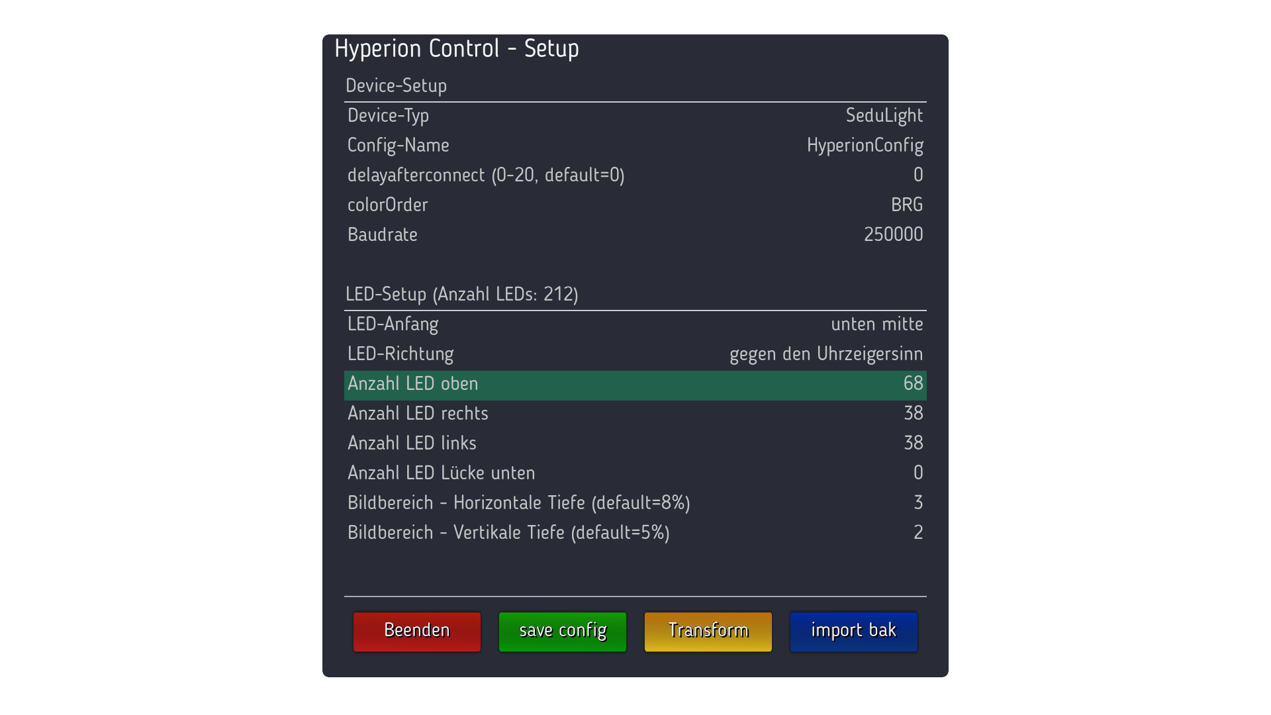Select the Anzahl LED Lücke unten row
The height and width of the screenshot is (715, 1271).
click(x=635, y=473)
